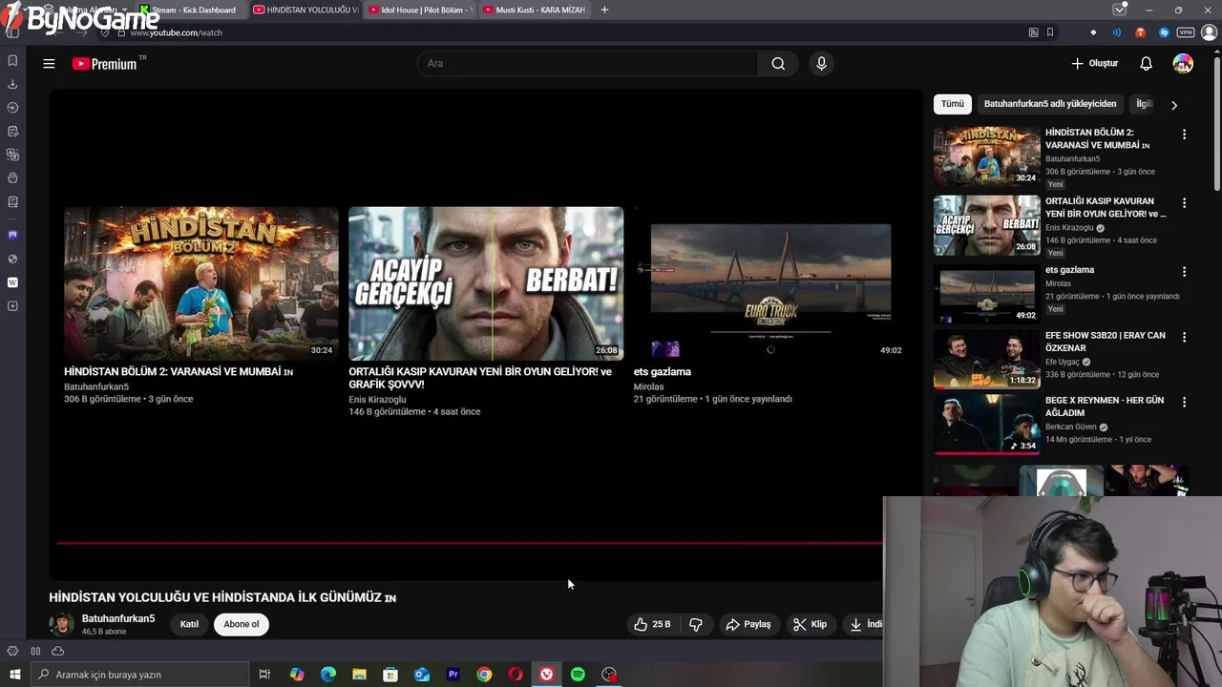Viewport: 1222px width, 687px height.
Task: Open the tab list dropdown near window controls
Action: point(1120,10)
